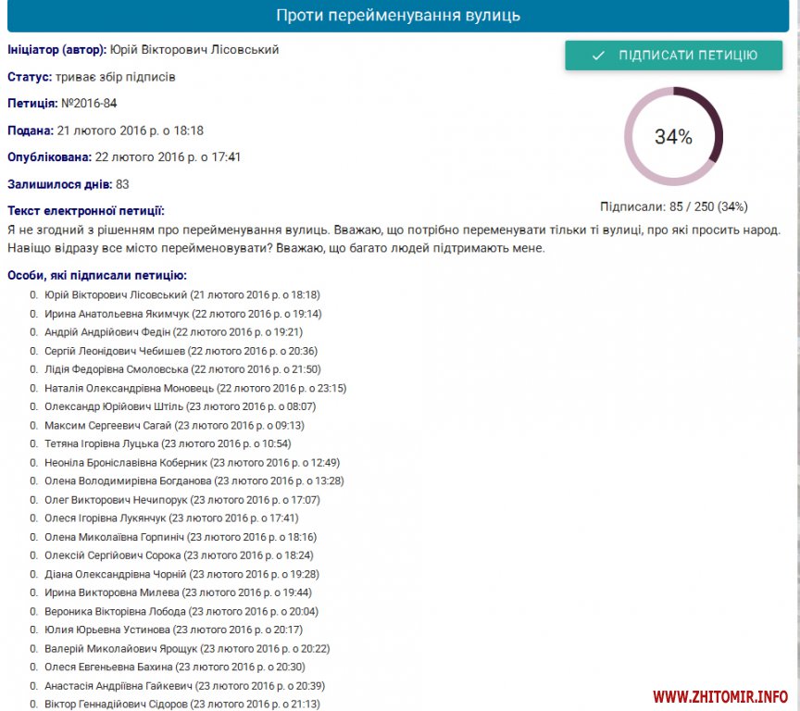Click the checkmark icon on sign button
800x711 pixels.
(598, 56)
